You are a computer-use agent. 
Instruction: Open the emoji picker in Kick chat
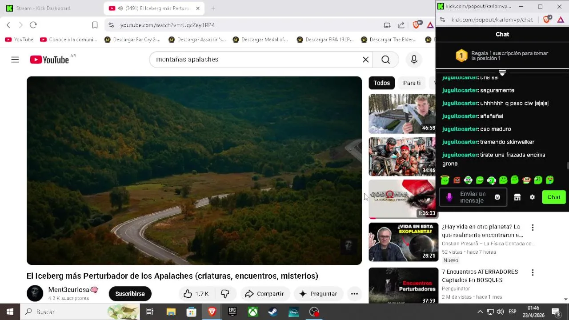(497, 197)
